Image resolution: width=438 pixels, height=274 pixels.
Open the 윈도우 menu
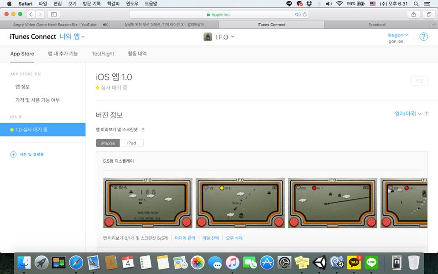[x=132, y=4]
